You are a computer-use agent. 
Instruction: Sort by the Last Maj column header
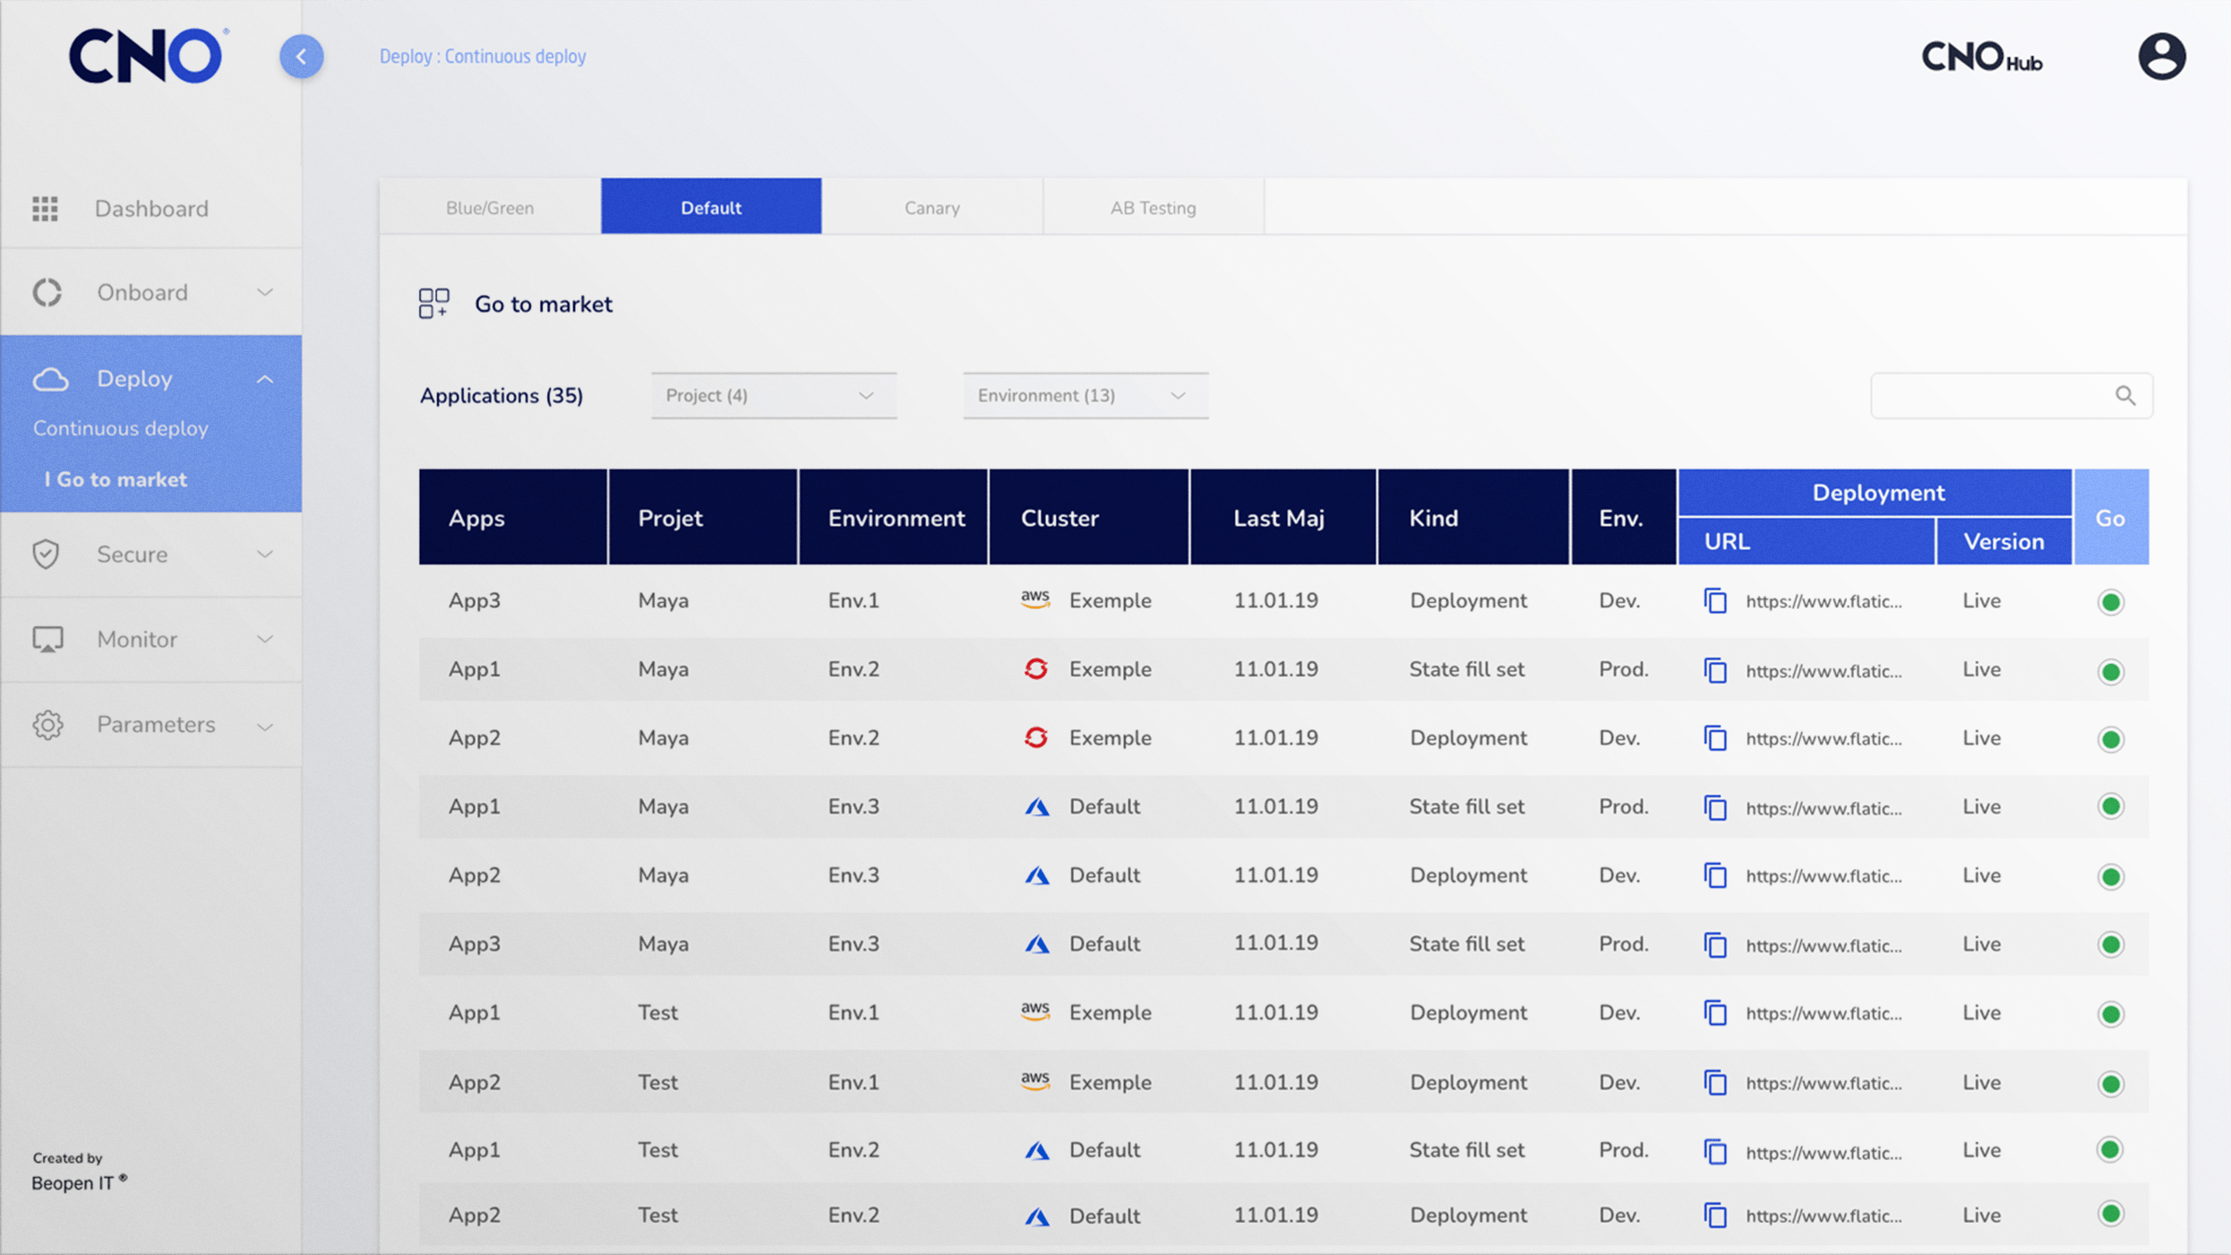pos(1283,517)
